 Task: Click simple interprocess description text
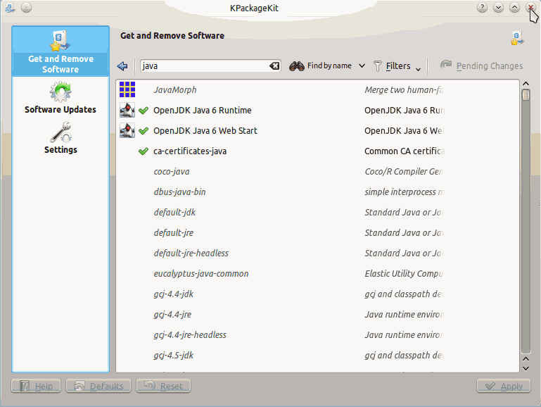tap(404, 192)
